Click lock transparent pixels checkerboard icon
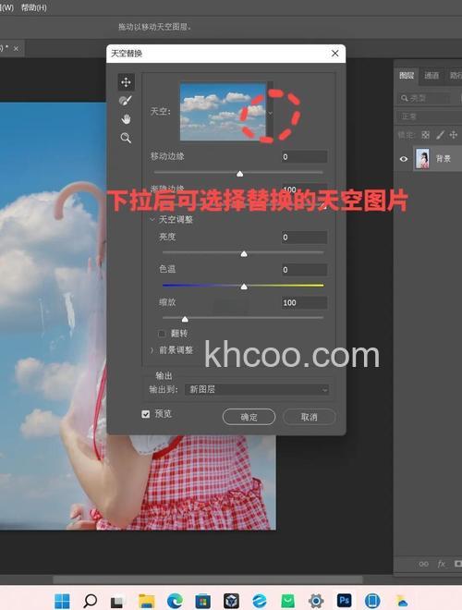This screenshot has width=462, height=610. 425,135
